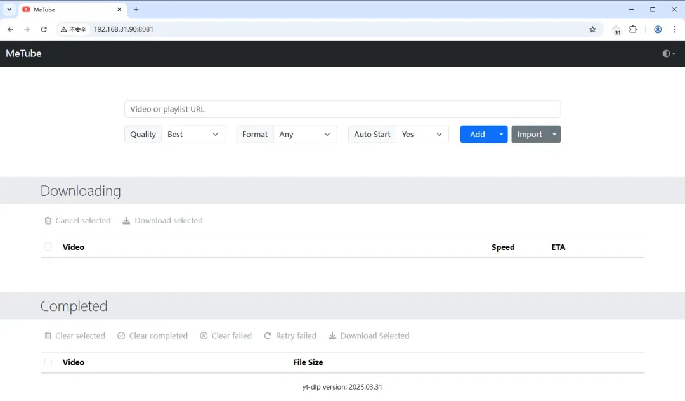The image size is (685, 401).
Task: Open the Auto Start dropdown
Action: click(422, 134)
